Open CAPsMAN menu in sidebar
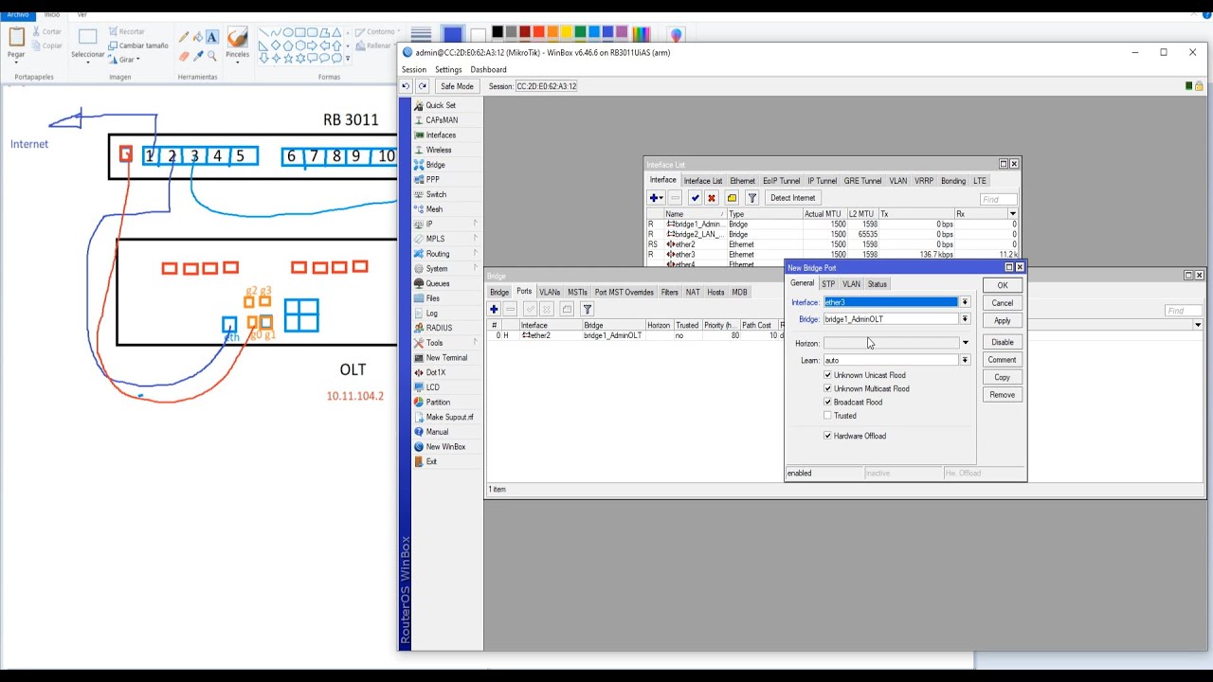The width and height of the screenshot is (1213, 682). point(442,120)
